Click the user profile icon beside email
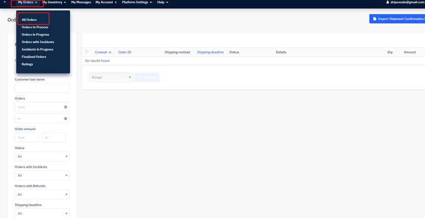Viewport: 425px width, 218px height. tap(388, 2)
